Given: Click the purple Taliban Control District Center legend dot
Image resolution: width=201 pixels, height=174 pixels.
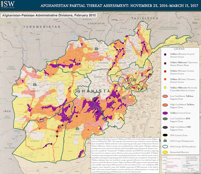Looking at the screenshot, I should [x=165, y=54].
